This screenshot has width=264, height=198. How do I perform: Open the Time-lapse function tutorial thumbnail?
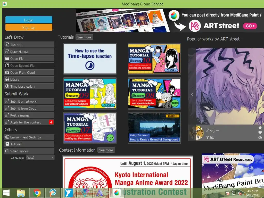pyautogui.click(x=90, y=59)
